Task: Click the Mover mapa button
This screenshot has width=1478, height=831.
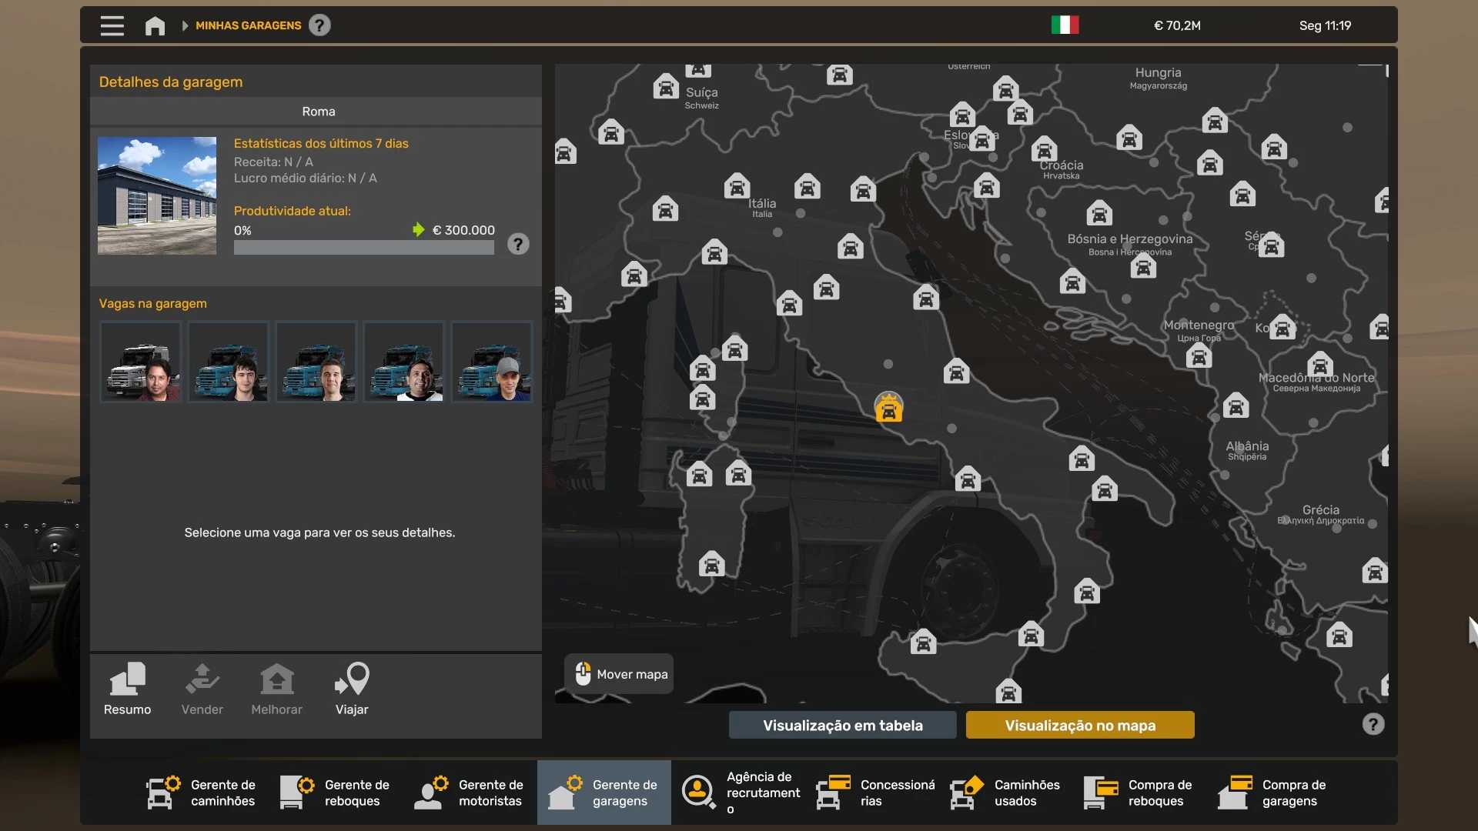Action: (x=619, y=674)
